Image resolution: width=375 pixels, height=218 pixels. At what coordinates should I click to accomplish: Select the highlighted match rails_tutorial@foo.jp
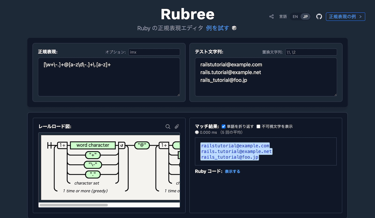pos(230,157)
